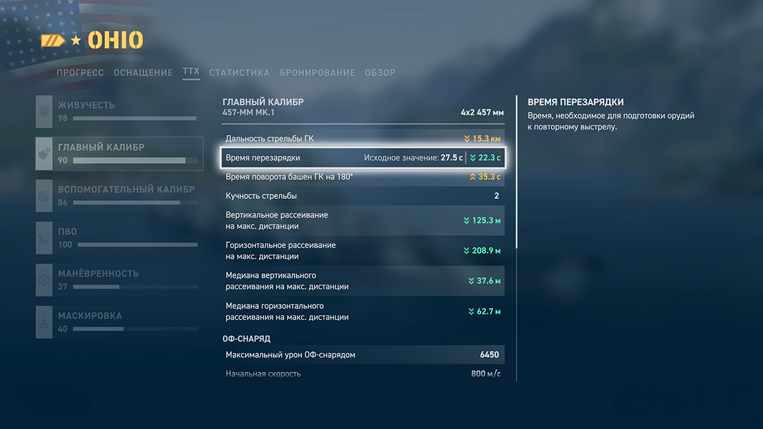This screenshot has height=429, width=763.
Task: Select the Медиана вертикального рассеивания row
Action: coord(363,281)
